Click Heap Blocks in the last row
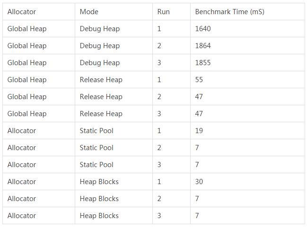The height and width of the screenshot is (228, 307). click(x=99, y=216)
